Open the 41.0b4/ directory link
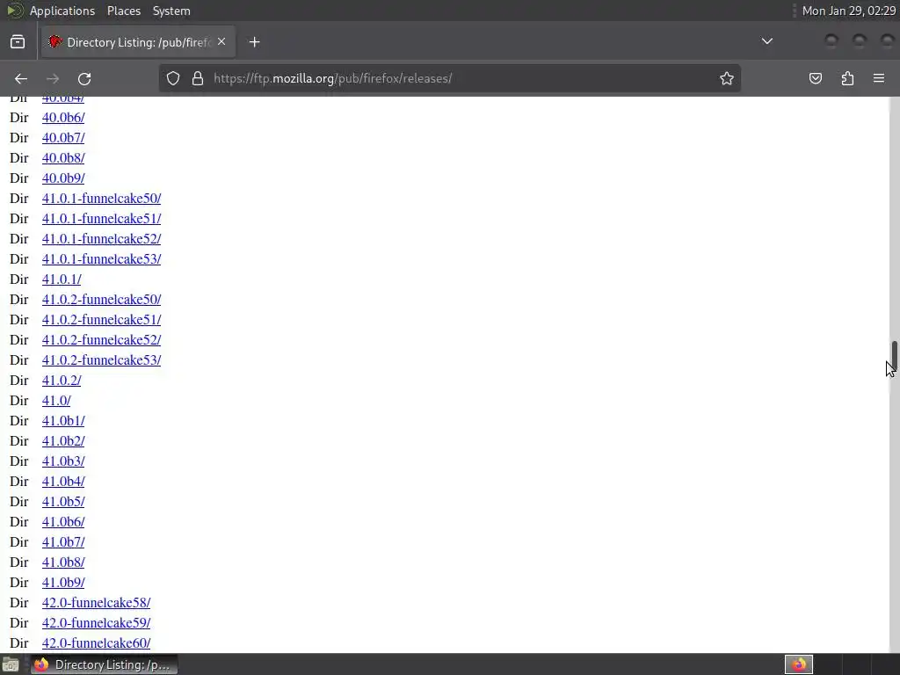900x675 pixels. (x=63, y=482)
